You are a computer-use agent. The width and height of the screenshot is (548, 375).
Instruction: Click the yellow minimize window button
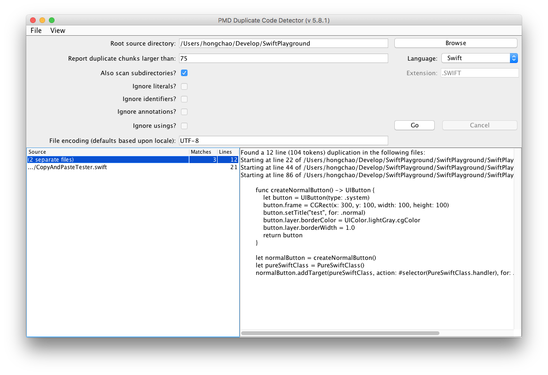click(42, 20)
